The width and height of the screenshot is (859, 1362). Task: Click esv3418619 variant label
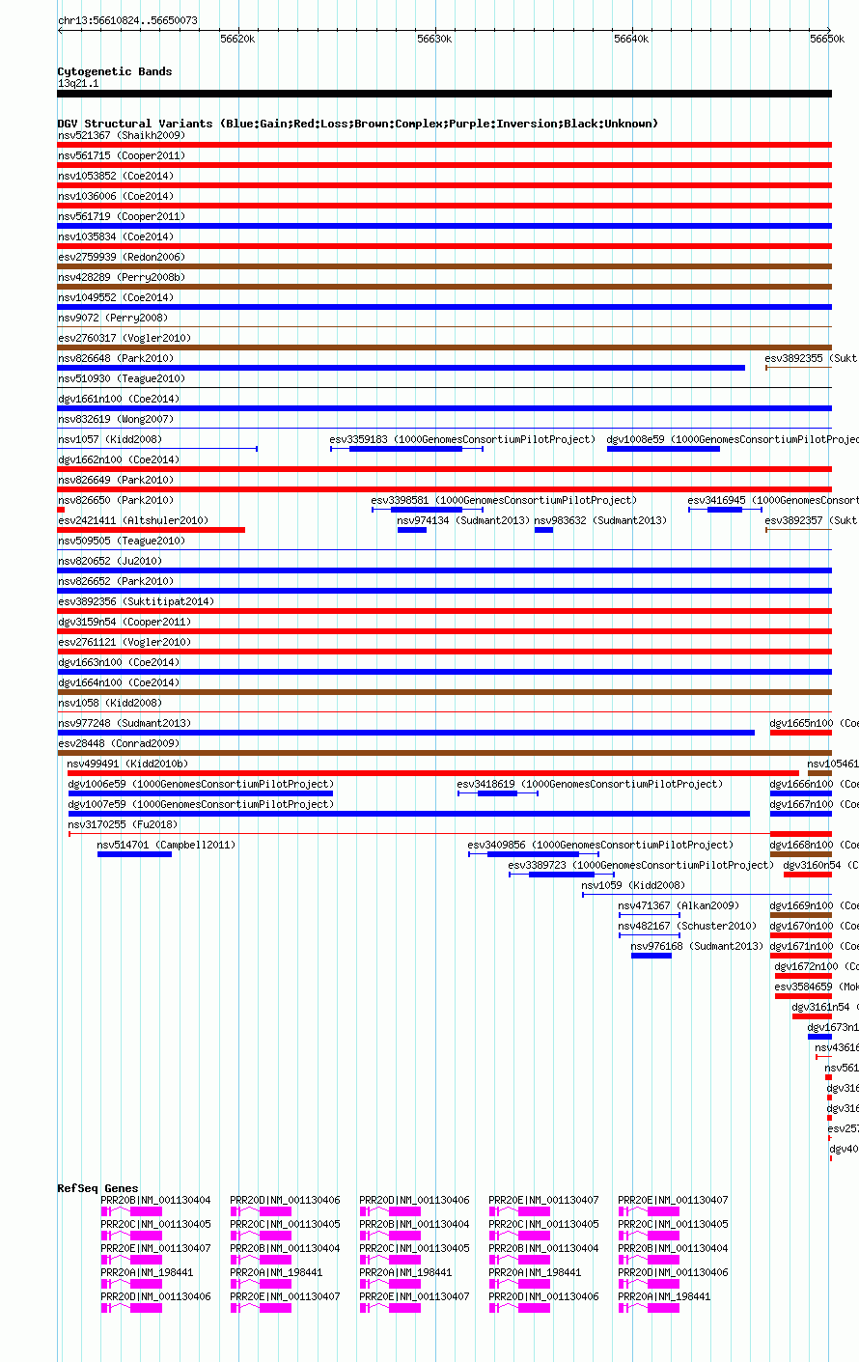pyautogui.click(x=590, y=784)
